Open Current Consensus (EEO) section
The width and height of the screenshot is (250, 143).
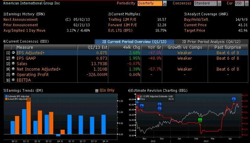coord(26,41)
